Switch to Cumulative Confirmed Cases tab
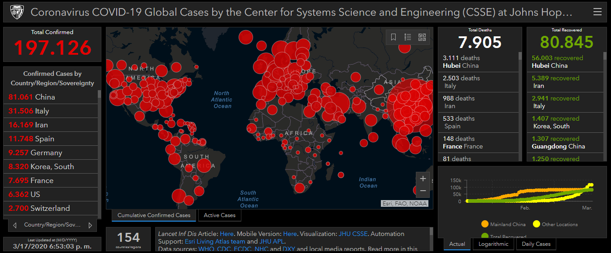Screen dimensions: 611x253 (154, 215)
